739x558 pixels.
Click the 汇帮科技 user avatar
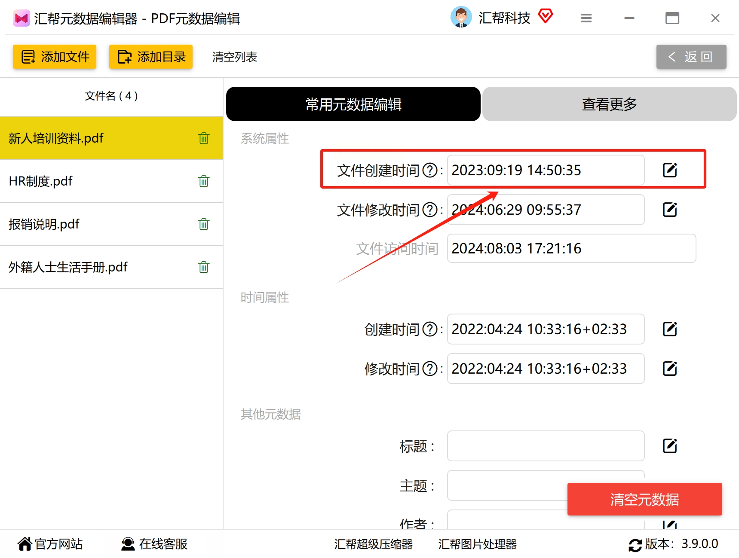461,17
